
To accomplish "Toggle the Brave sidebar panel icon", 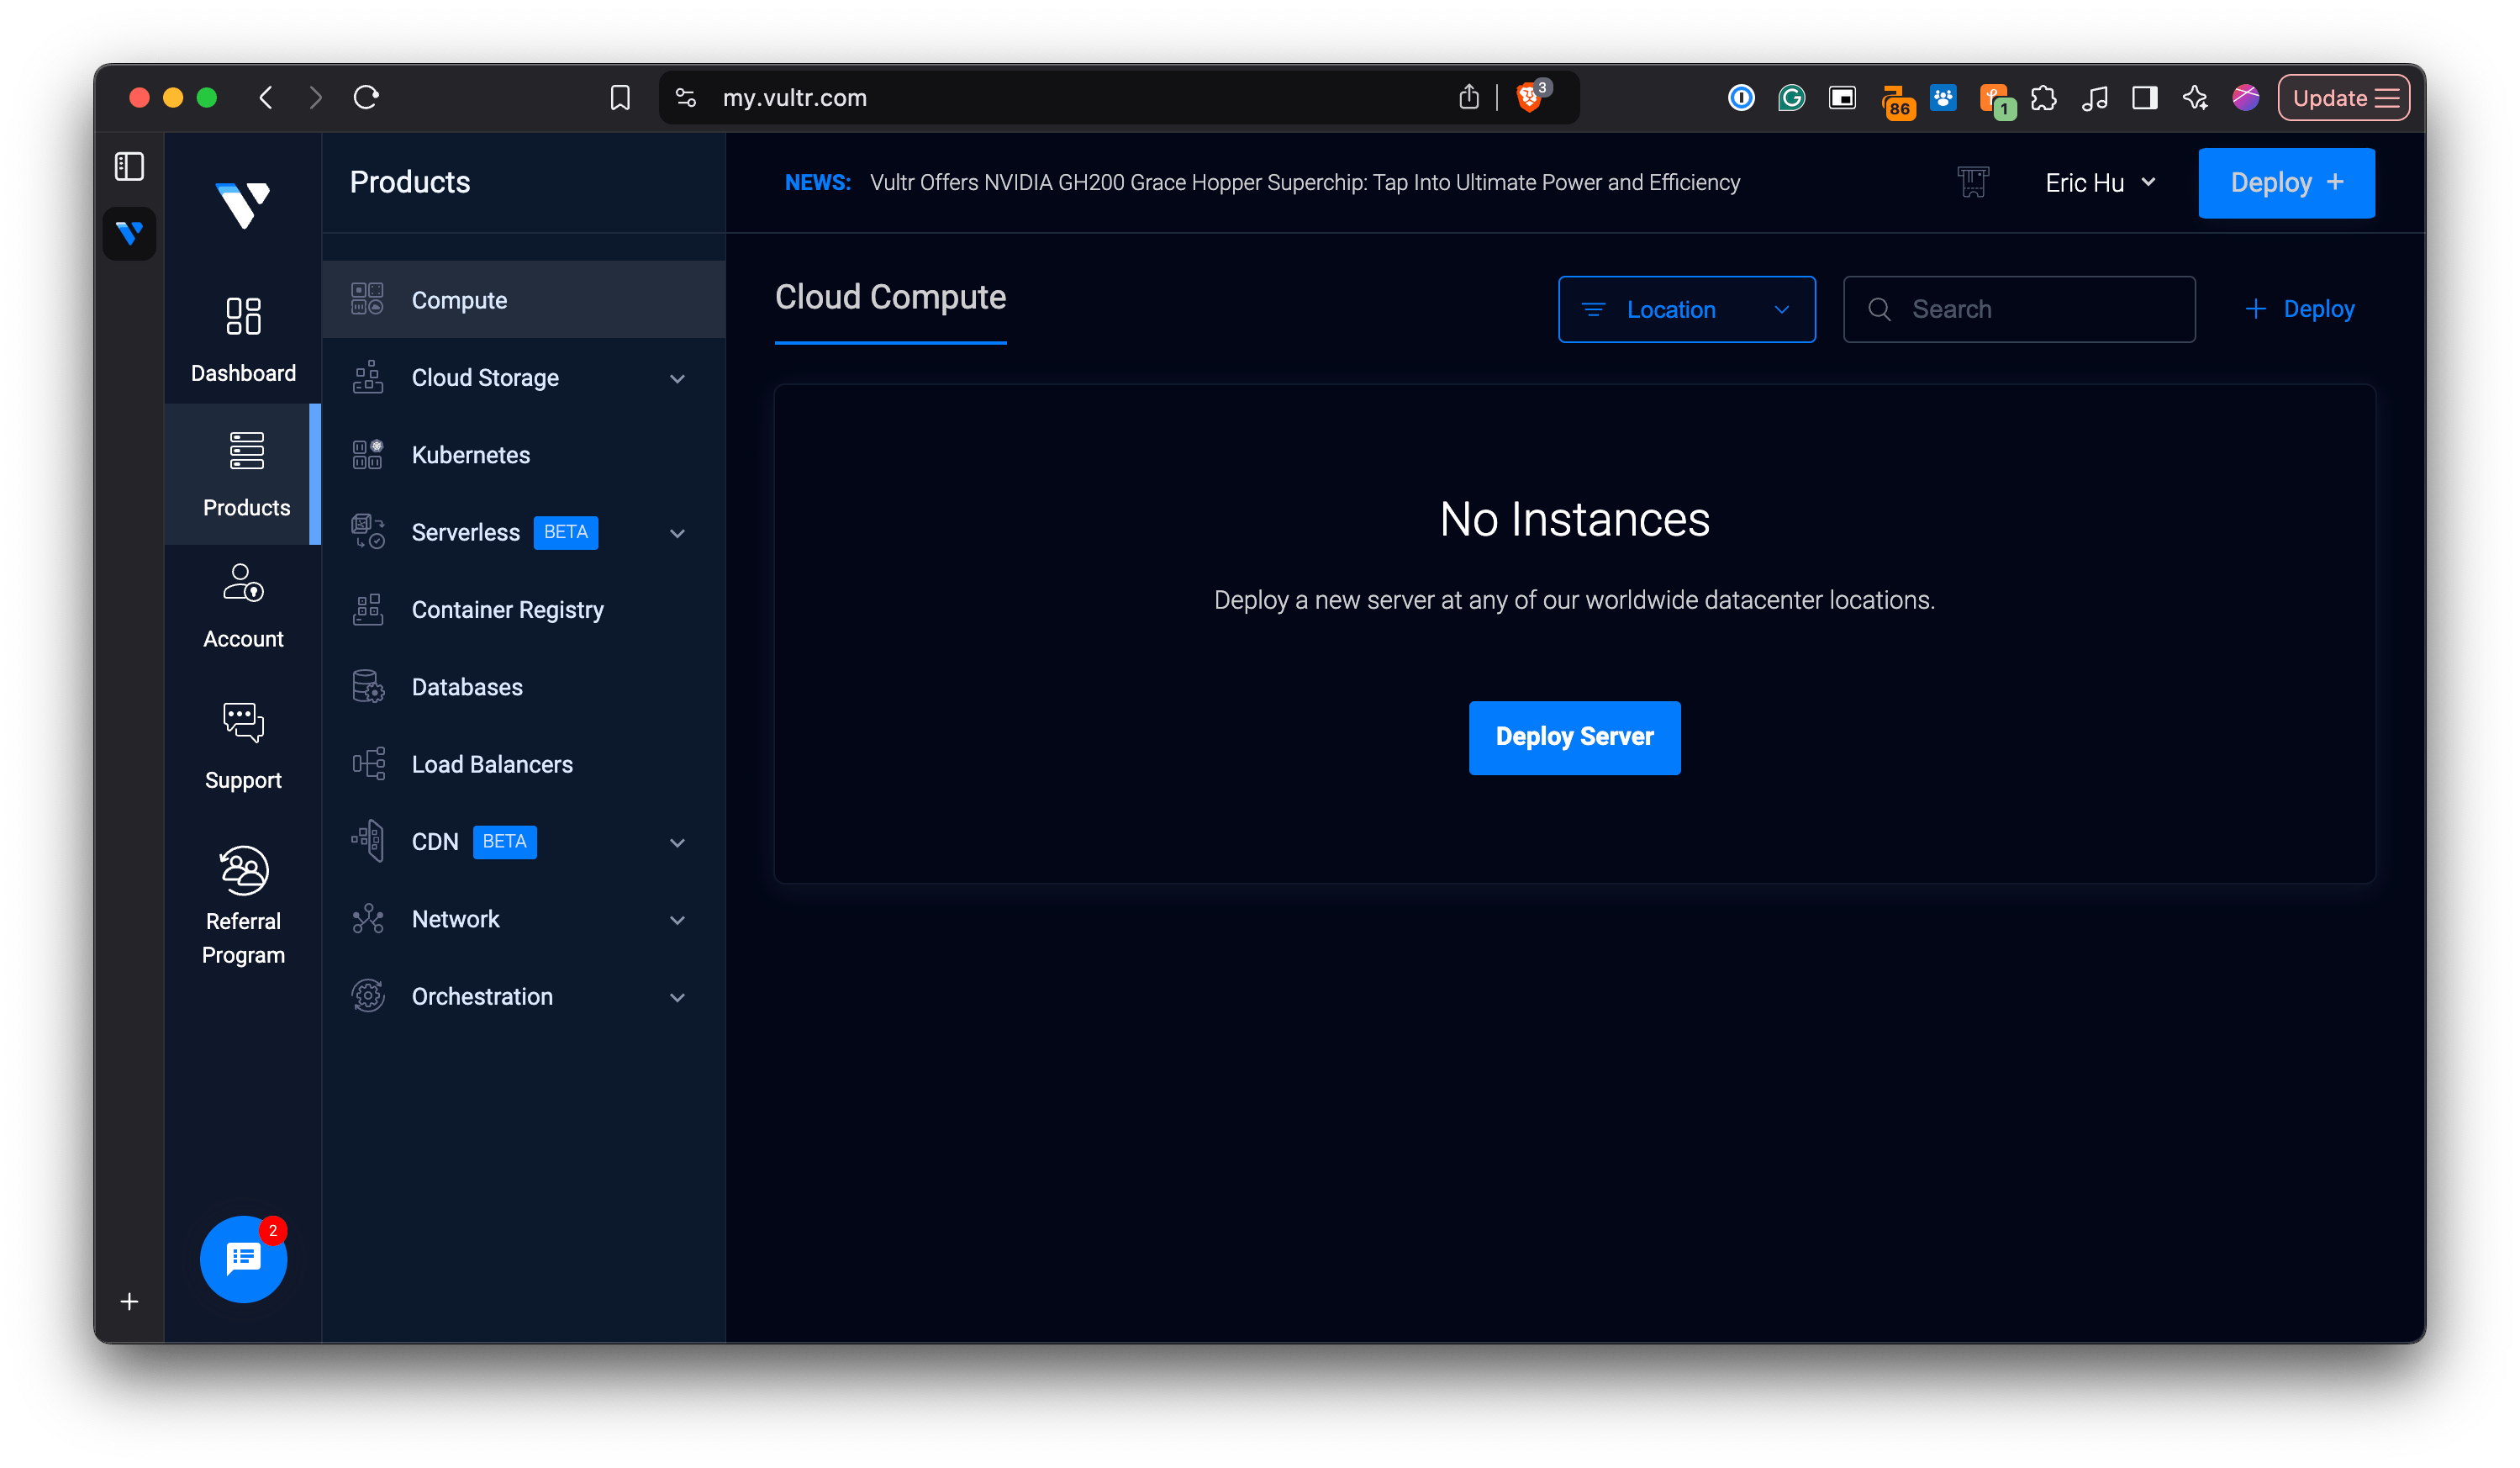I will point(2144,97).
